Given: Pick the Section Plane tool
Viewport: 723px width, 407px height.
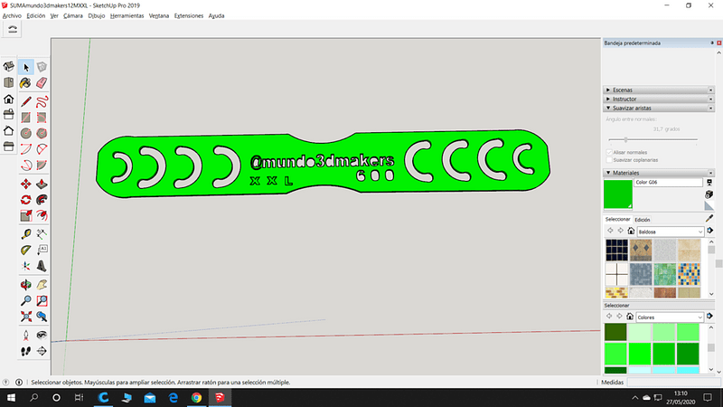Looking at the screenshot, I should (42, 351).
